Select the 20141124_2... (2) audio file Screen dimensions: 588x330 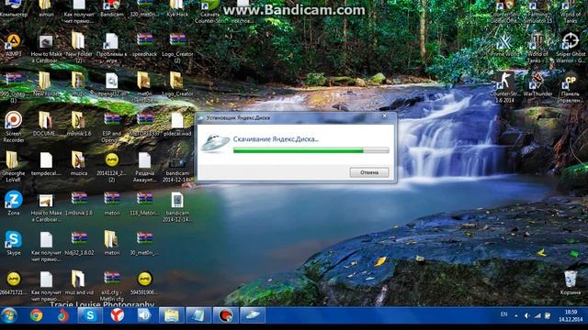[x=112, y=167]
